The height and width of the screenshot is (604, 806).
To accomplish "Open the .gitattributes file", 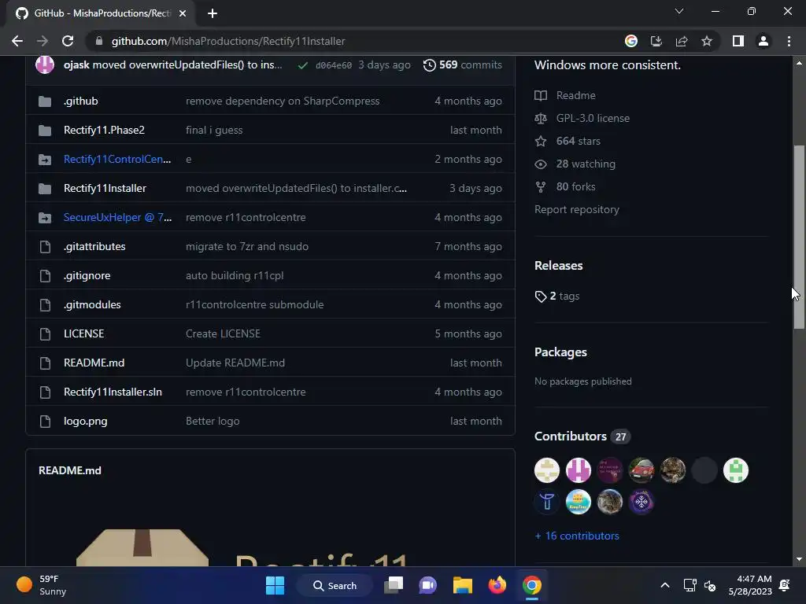I will tap(94, 246).
